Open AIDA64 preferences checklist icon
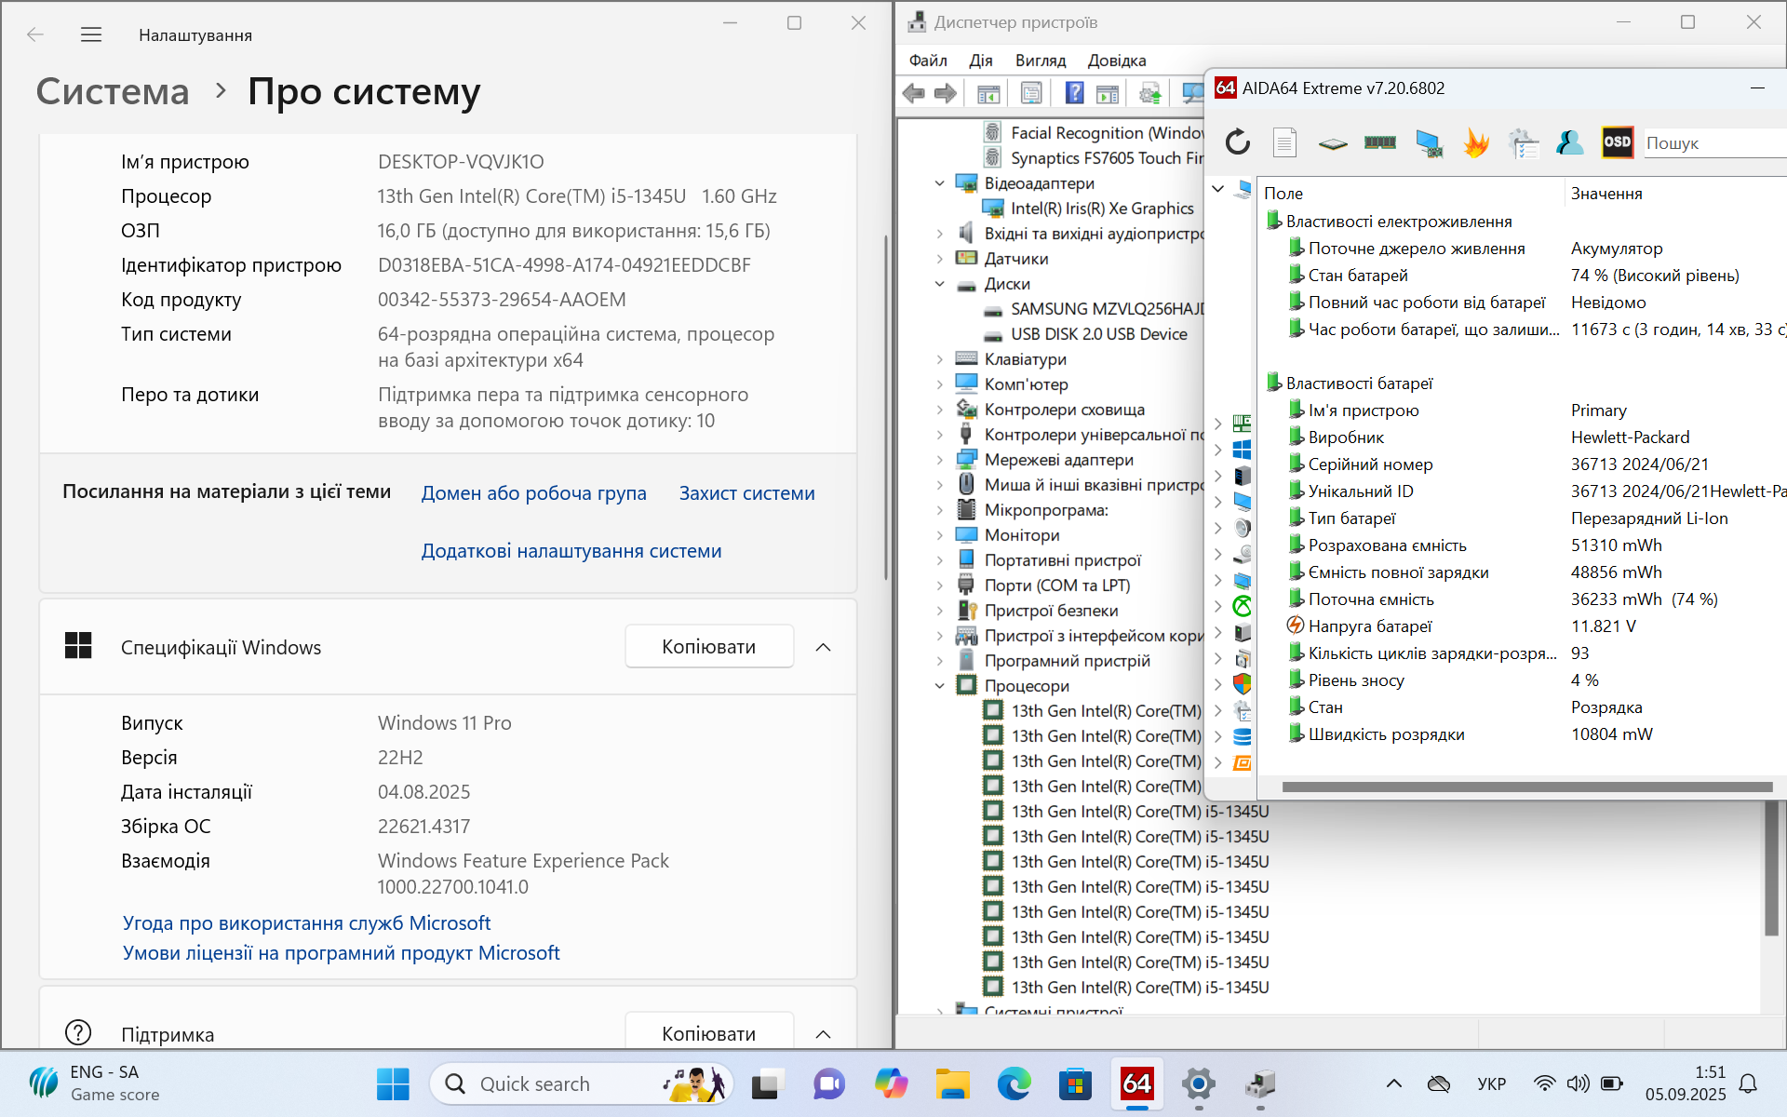1787x1117 pixels. [1524, 143]
